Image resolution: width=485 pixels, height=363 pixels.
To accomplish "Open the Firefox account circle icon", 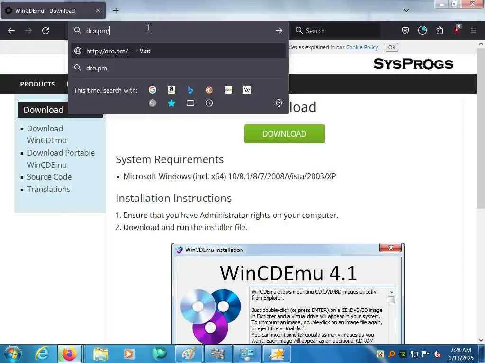I will (422, 30).
